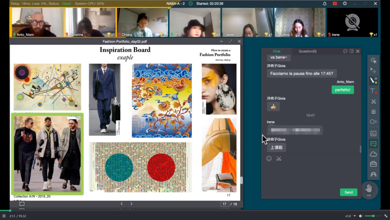The width and height of the screenshot is (390, 220).
Task: Click the screenshot scissors in chat input
Action: click(x=279, y=159)
